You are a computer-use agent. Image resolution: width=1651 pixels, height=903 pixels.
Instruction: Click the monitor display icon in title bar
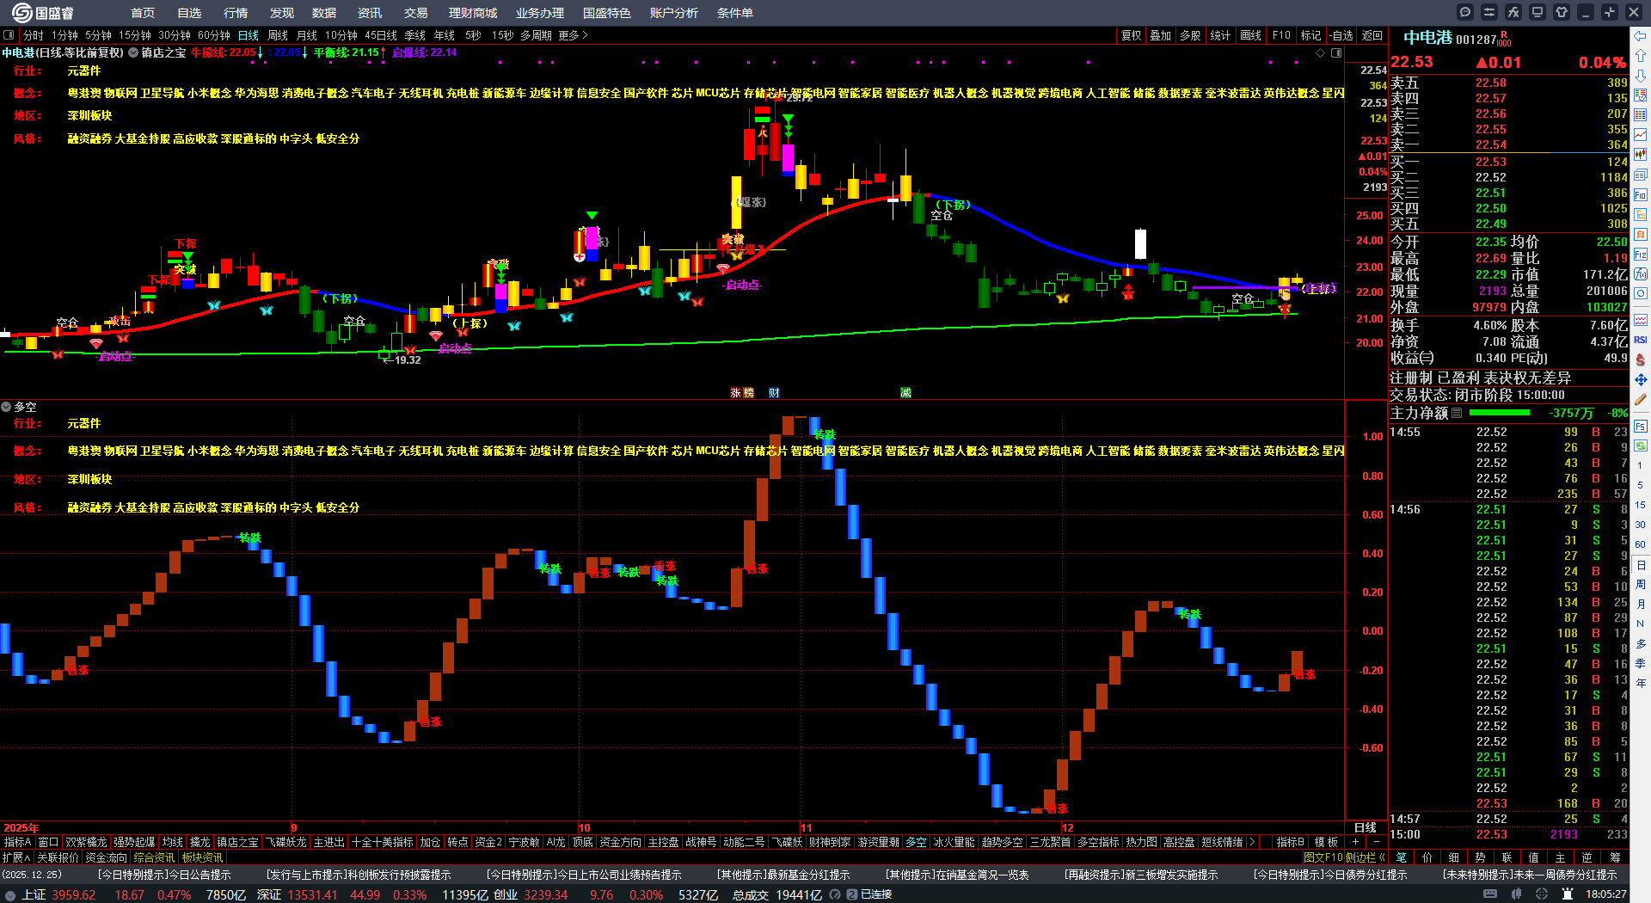click(1537, 12)
